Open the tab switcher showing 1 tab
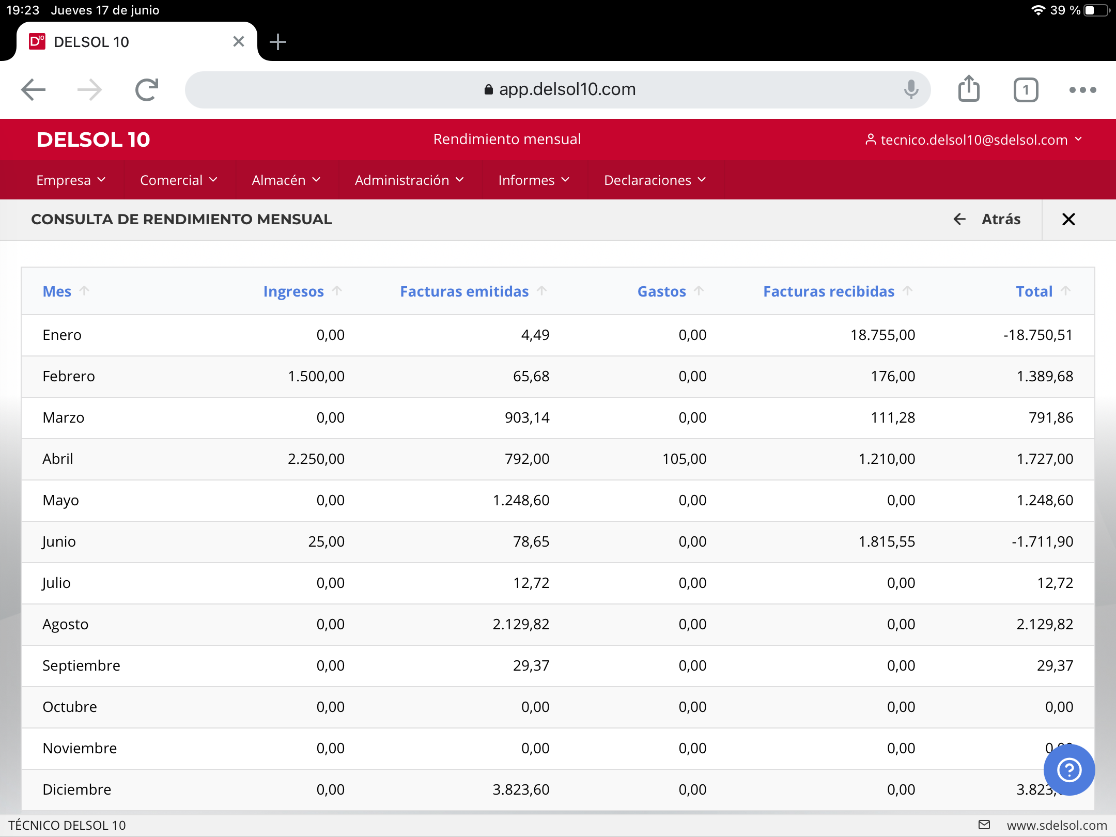Image resolution: width=1116 pixels, height=837 pixels. click(1026, 90)
